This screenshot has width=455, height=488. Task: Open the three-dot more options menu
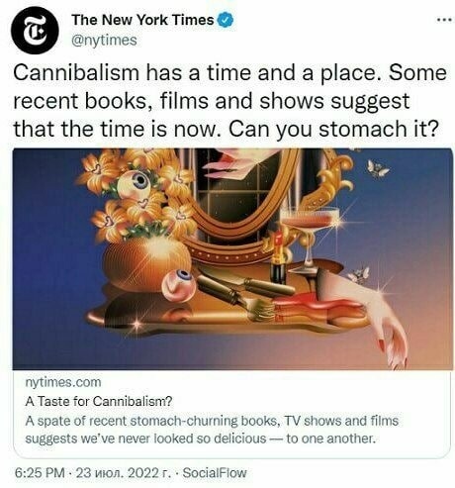coord(443,21)
